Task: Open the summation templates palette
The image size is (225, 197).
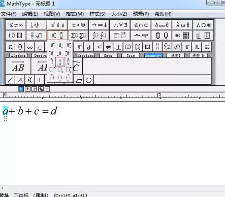Action: [x=78, y=36]
